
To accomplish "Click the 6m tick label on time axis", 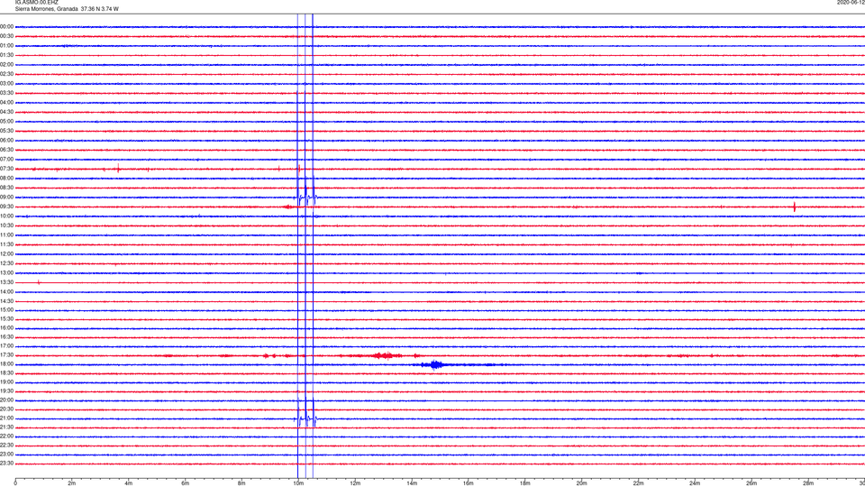I will [186, 483].
